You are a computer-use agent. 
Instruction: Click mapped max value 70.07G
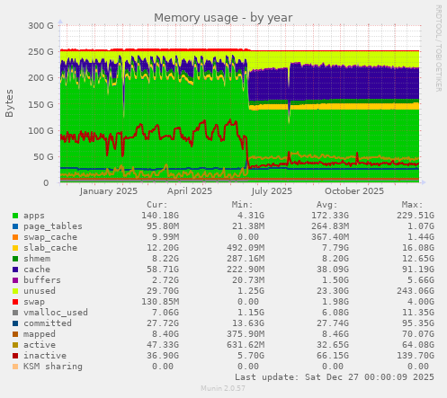click(x=418, y=334)
